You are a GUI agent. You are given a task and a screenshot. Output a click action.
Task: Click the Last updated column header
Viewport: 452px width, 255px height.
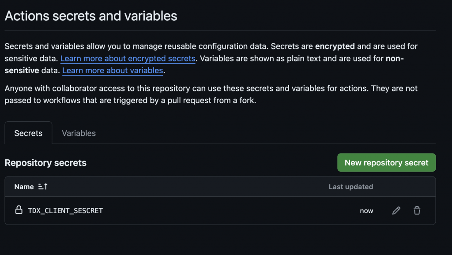point(350,187)
